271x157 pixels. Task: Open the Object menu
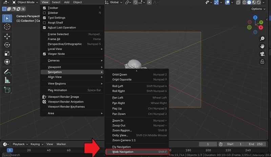tap(77, 2)
